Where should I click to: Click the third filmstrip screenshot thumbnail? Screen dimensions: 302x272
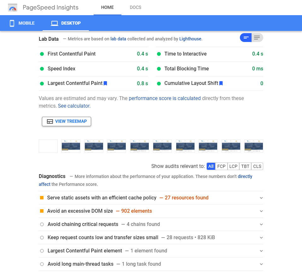coord(94,146)
